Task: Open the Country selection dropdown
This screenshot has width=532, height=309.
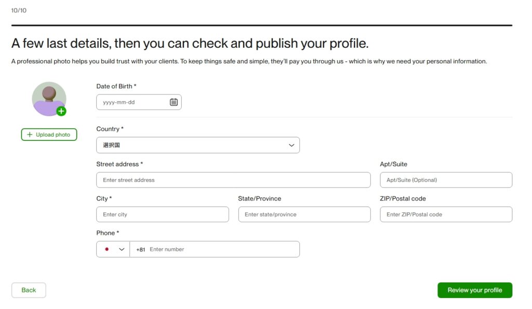Action: 197,145
